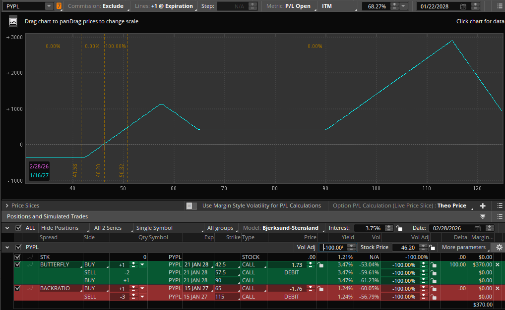Open the ITM probability mode dropdown
Screen dimensions: 505x310
tap(339, 6)
